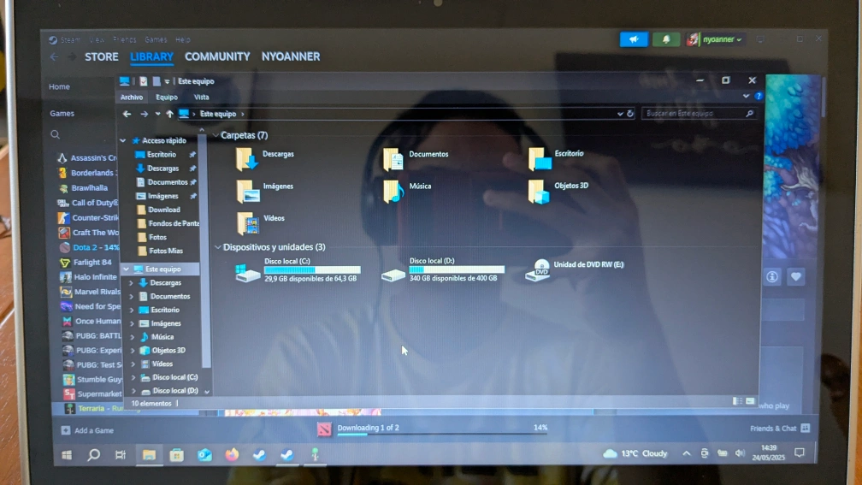The width and height of the screenshot is (862, 485).
Task: Open Firefox from the taskbar
Action: click(x=232, y=455)
